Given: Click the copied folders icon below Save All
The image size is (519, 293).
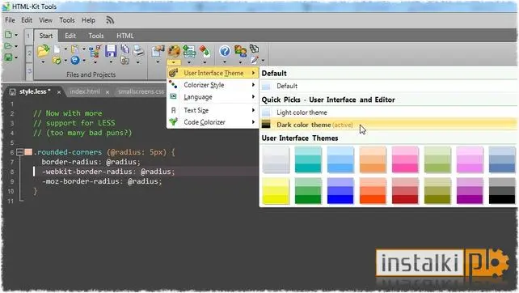Looking at the screenshot, I should (124, 61).
